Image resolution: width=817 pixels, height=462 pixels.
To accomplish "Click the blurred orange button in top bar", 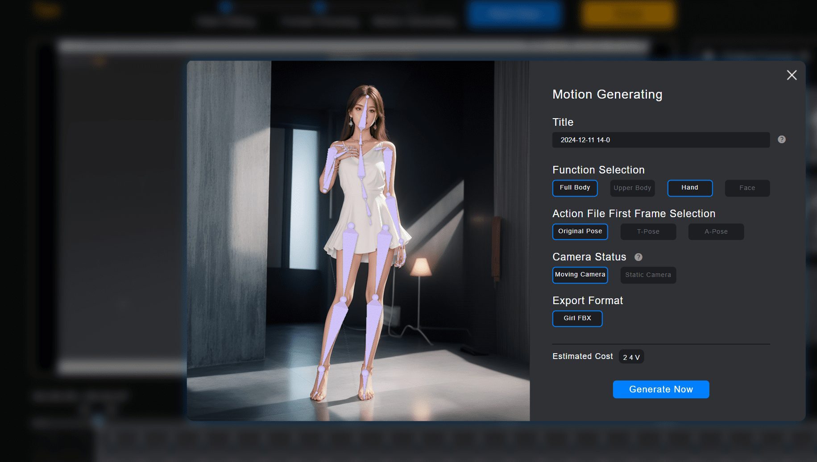I will tap(628, 14).
